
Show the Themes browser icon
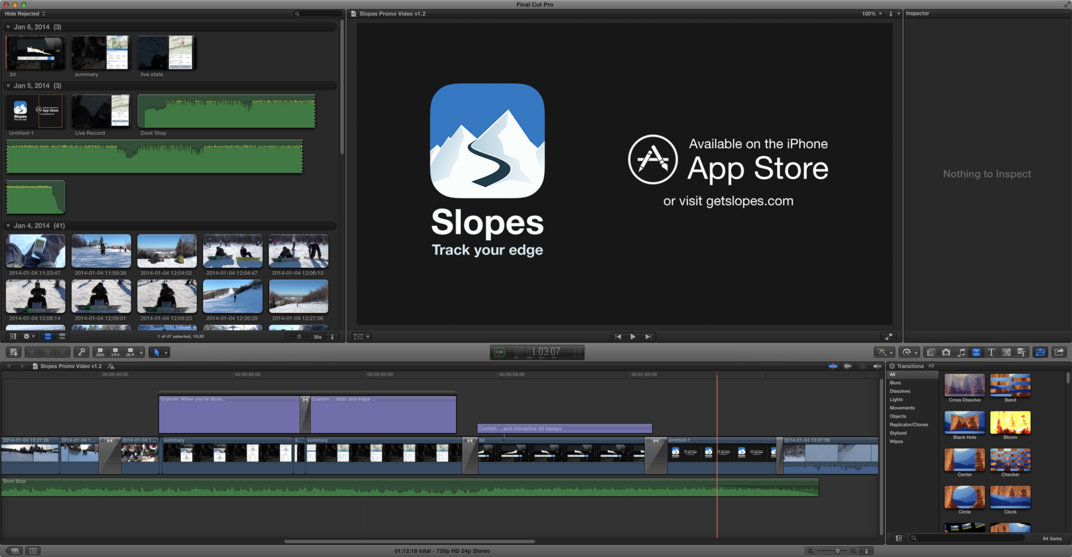[x=1021, y=352]
